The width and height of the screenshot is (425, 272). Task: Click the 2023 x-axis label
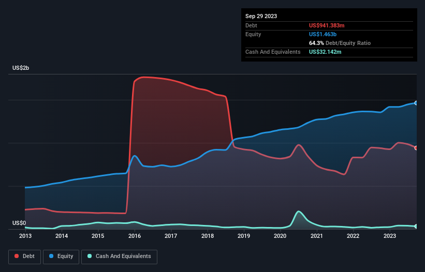point(389,236)
